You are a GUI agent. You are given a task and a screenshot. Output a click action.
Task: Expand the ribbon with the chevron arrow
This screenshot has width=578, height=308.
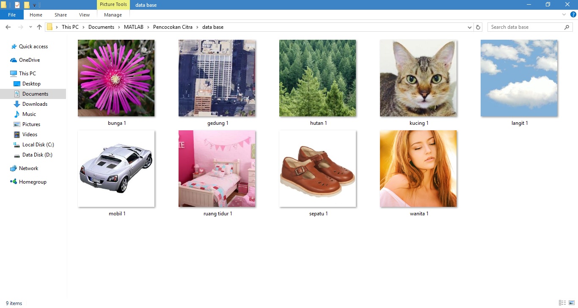(564, 14)
